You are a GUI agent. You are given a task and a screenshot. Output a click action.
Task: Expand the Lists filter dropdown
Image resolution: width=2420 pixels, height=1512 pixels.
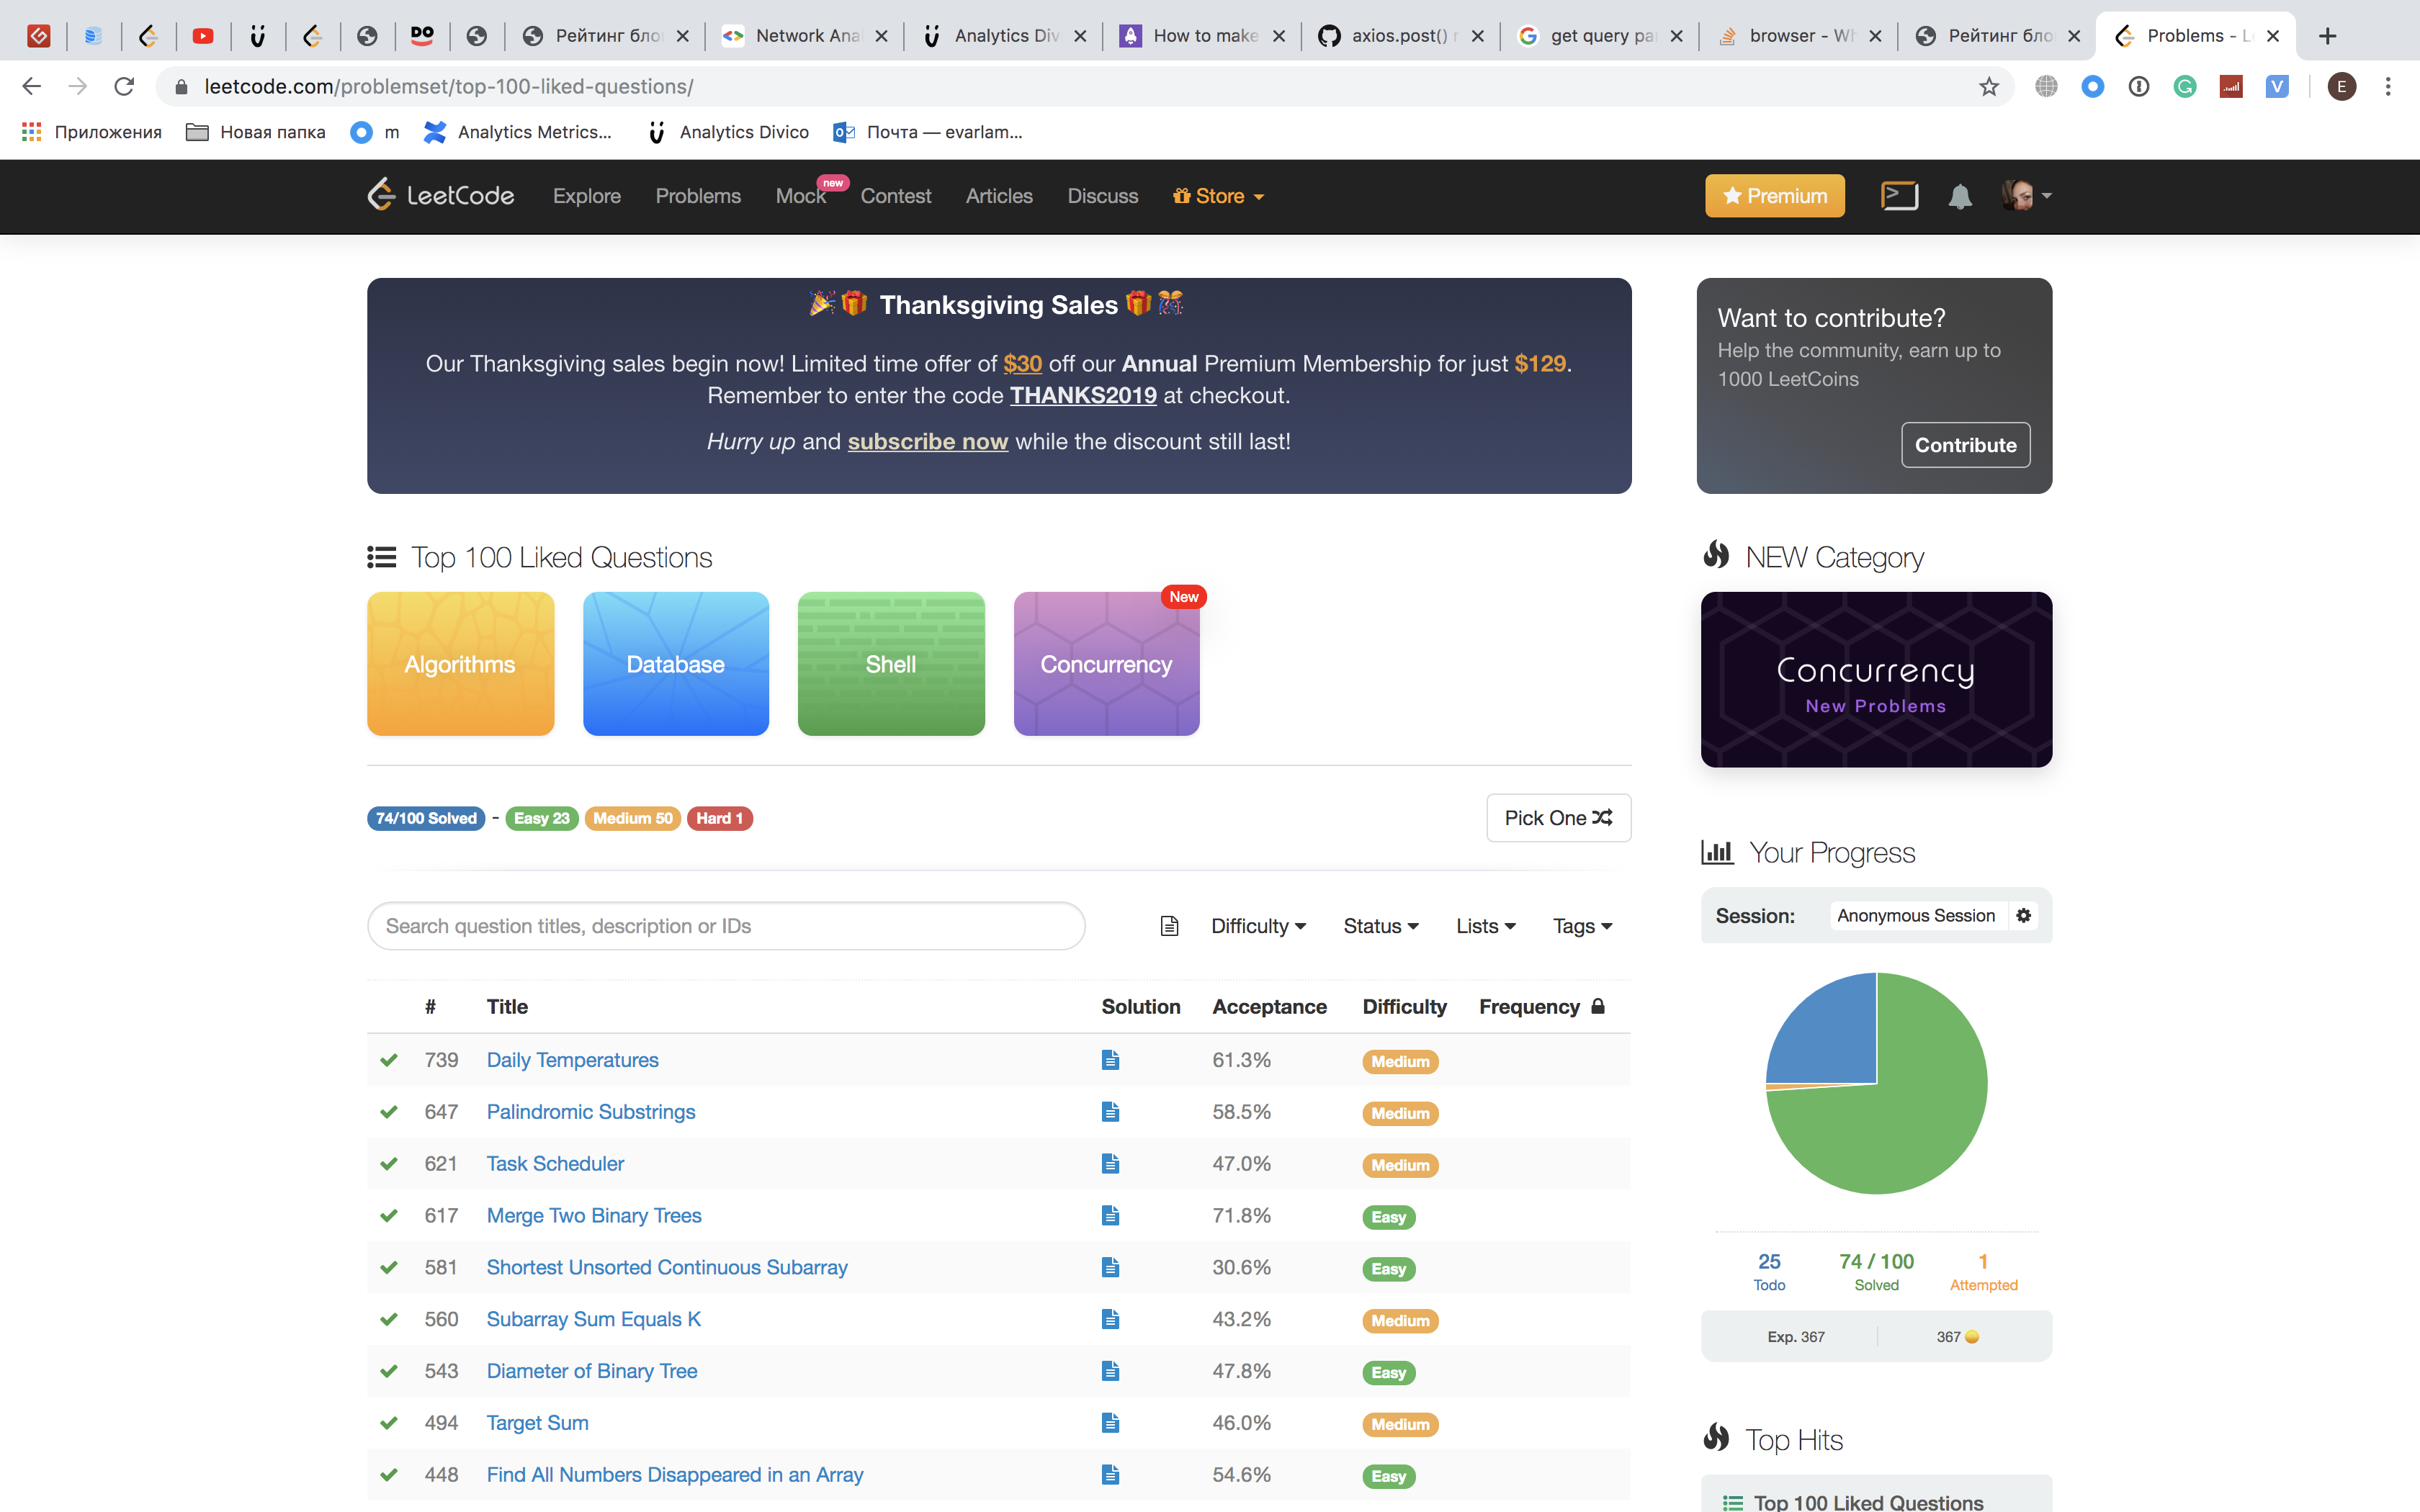click(1486, 926)
